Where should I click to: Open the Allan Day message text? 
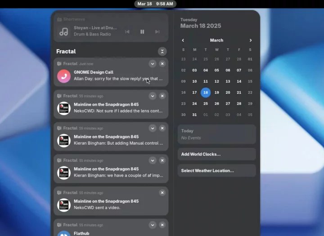coord(118,79)
